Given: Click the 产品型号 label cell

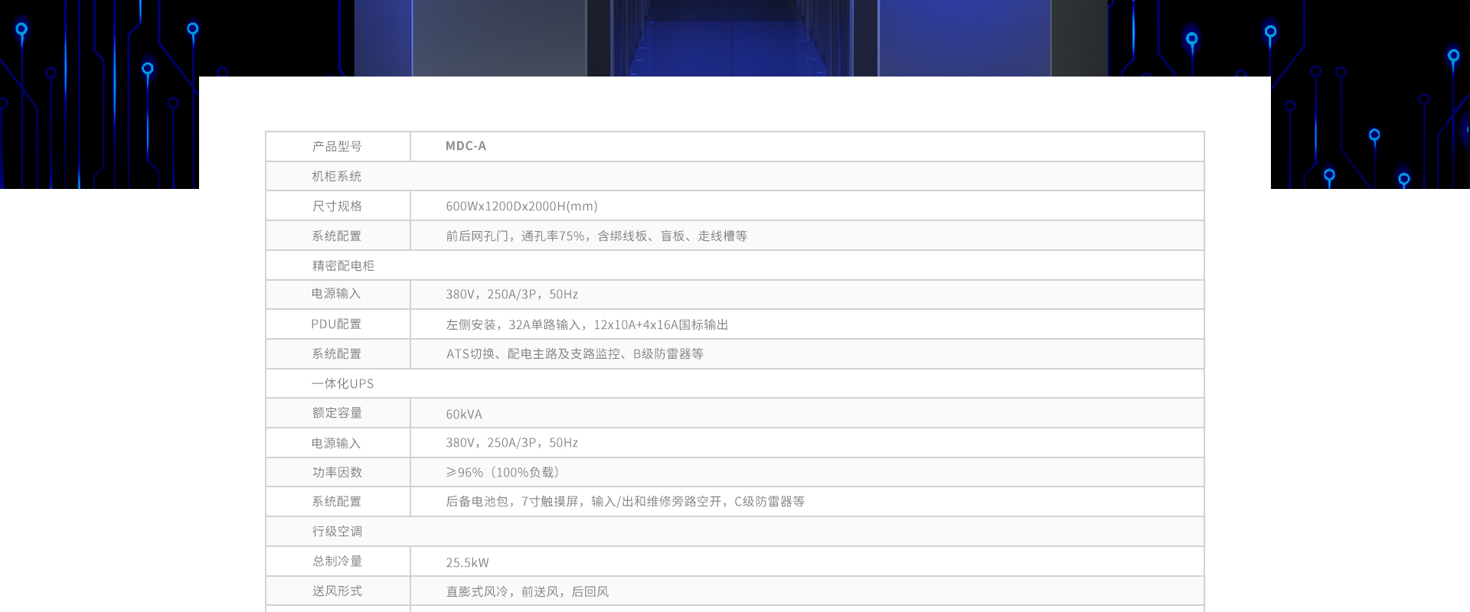Looking at the screenshot, I should click(x=337, y=146).
